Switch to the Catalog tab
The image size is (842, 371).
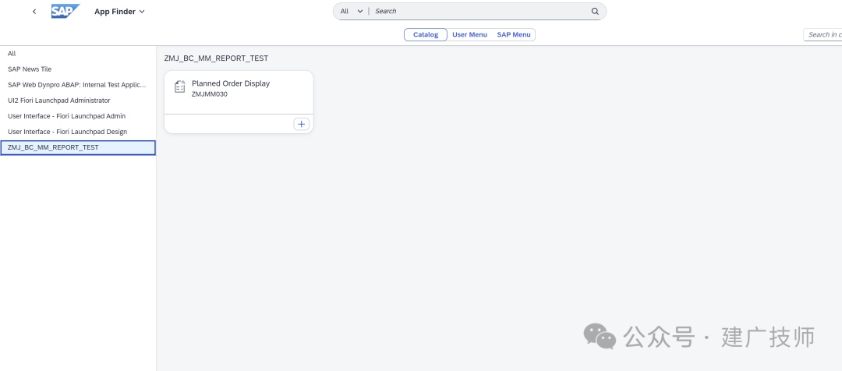pos(426,34)
